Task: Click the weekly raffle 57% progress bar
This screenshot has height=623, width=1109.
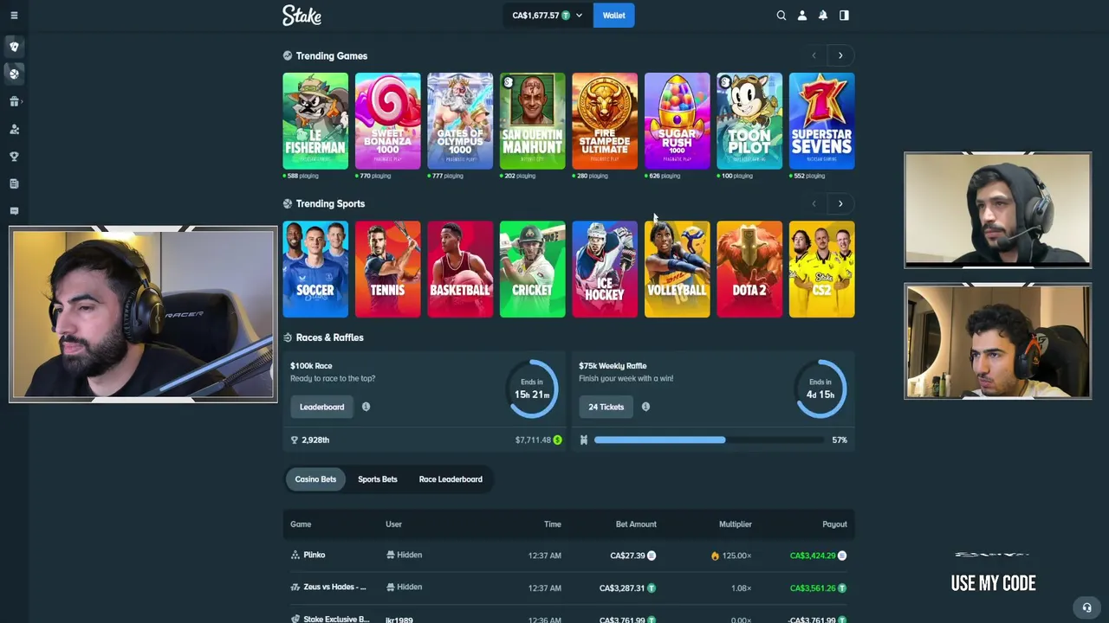Action: click(709, 440)
